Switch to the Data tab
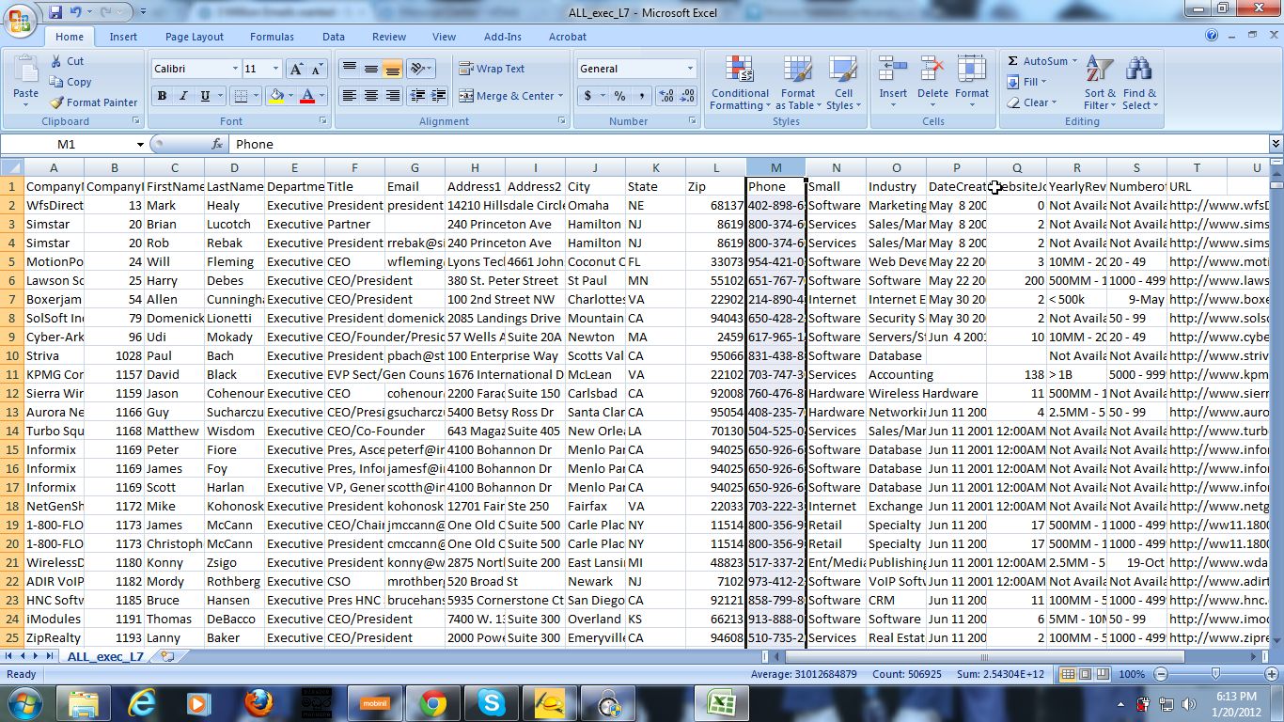The width and height of the screenshot is (1284, 722). (x=334, y=37)
